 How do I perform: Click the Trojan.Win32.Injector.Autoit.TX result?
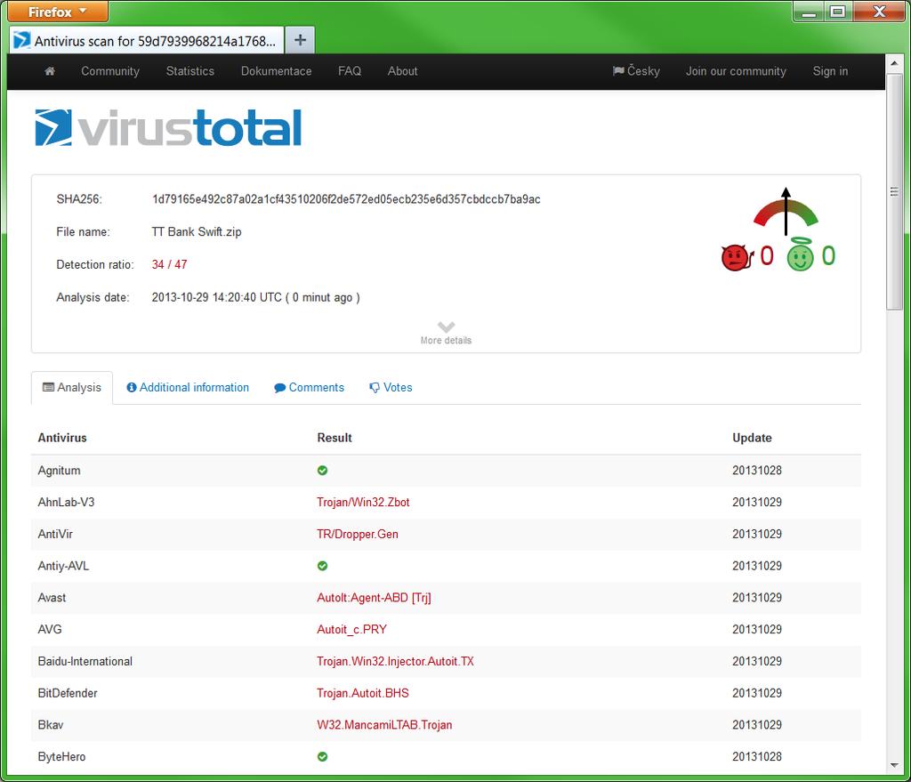click(x=395, y=661)
